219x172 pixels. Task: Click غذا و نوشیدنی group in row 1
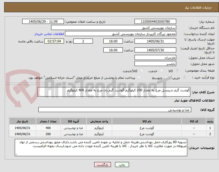click(x=73, y=128)
